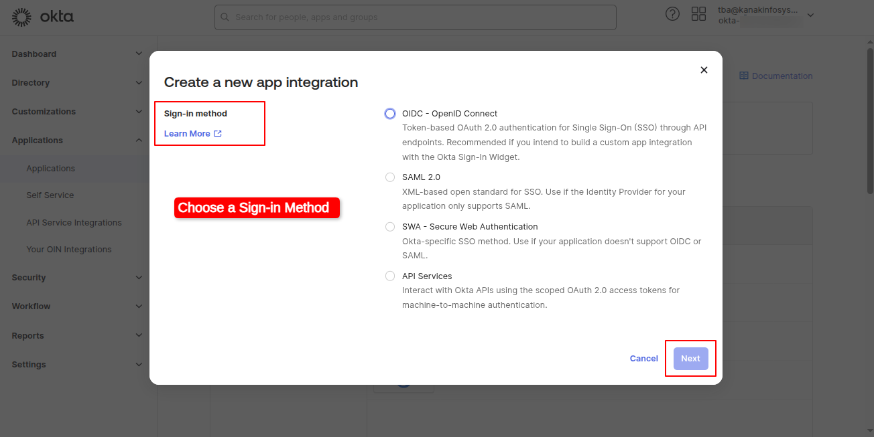This screenshot has width=874, height=437.
Task: Focus the people, apps and groups search field
Action: 415,17
